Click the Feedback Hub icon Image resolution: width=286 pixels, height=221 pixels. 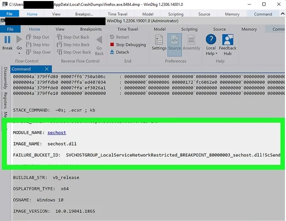pyautogui.click(x=228, y=39)
